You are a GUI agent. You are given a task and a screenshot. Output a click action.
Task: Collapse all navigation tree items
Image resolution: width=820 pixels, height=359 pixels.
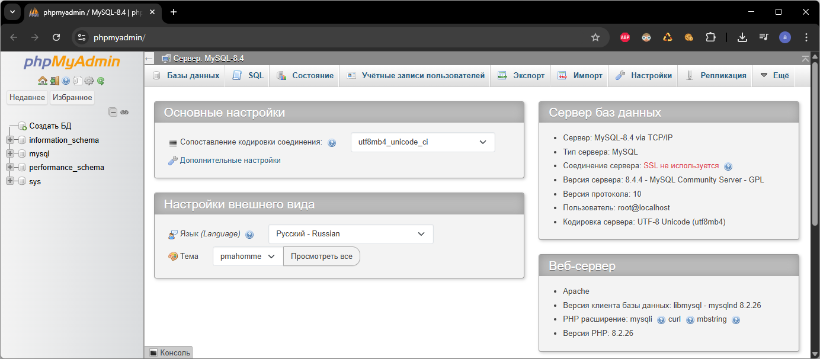tap(113, 112)
